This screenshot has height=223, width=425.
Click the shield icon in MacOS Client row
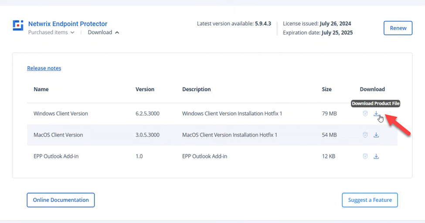click(x=365, y=135)
